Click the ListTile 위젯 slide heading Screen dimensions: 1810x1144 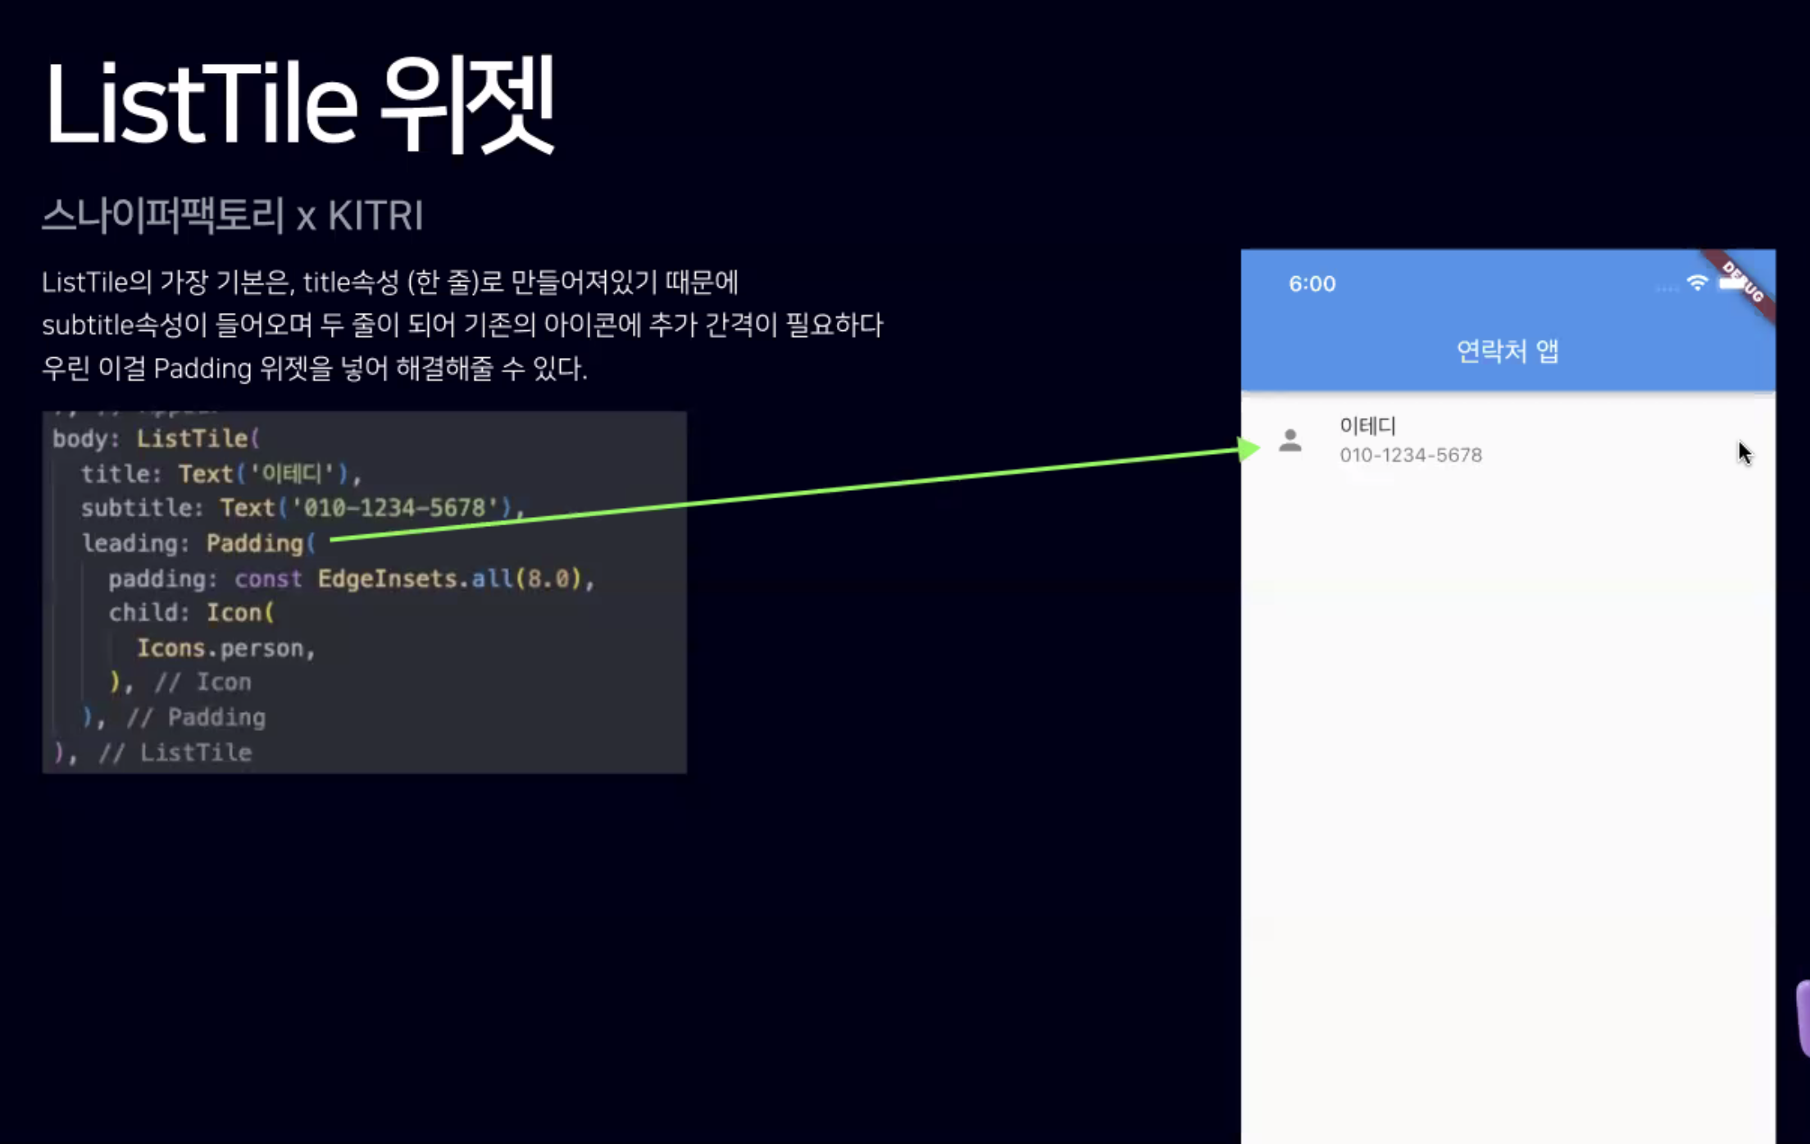point(299,105)
